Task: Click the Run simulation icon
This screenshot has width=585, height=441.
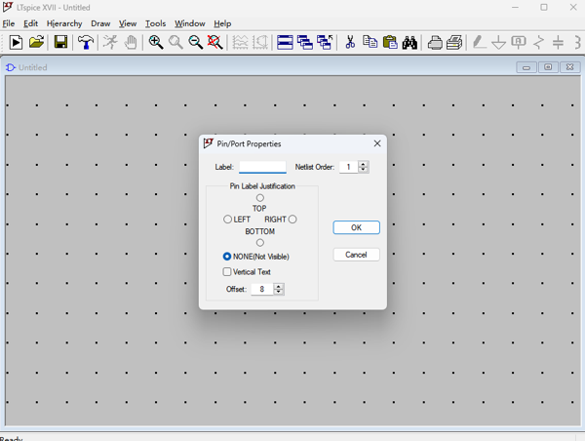Action: [x=16, y=43]
